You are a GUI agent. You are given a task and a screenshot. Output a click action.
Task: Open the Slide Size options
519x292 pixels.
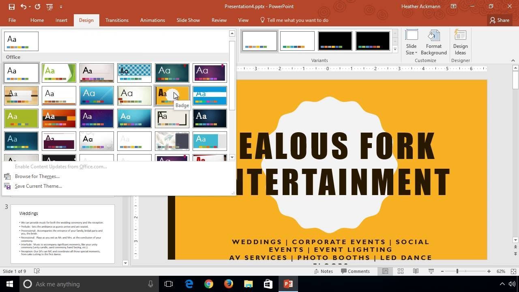coord(411,42)
